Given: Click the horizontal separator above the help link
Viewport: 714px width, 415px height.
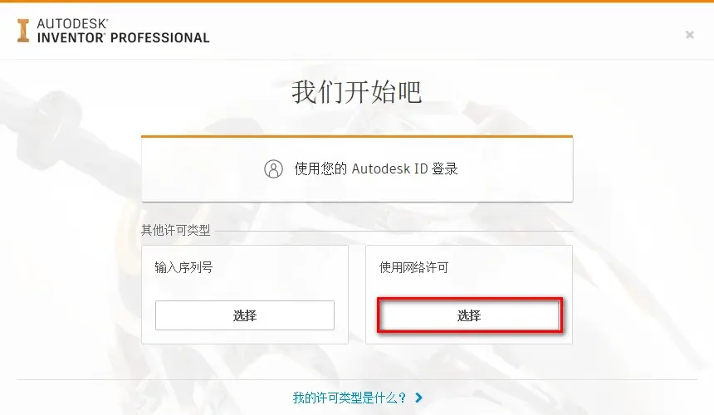Looking at the screenshot, I should [357, 379].
